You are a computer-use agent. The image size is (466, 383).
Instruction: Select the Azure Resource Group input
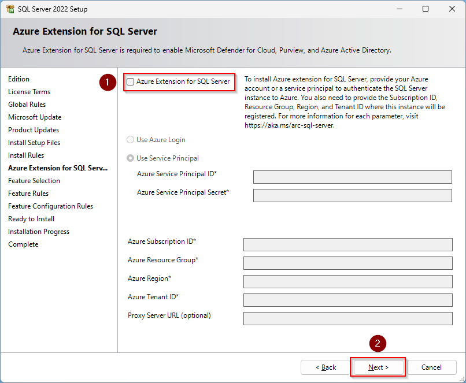pos(347,263)
